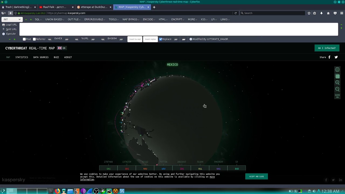
Task: Expand the ENCRYPT dropdown
Action: coord(178,19)
